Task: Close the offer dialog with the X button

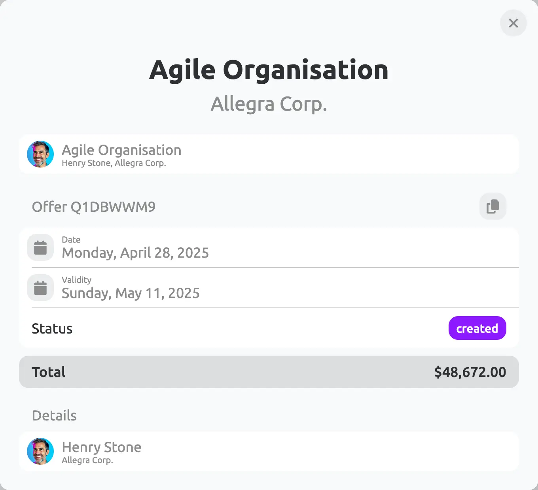Action: pos(513,23)
